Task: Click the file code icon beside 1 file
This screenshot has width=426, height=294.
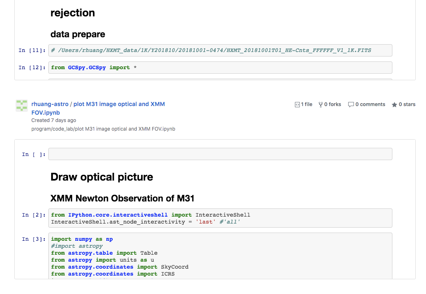Action: pyautogui.click(x=297, y=105)
